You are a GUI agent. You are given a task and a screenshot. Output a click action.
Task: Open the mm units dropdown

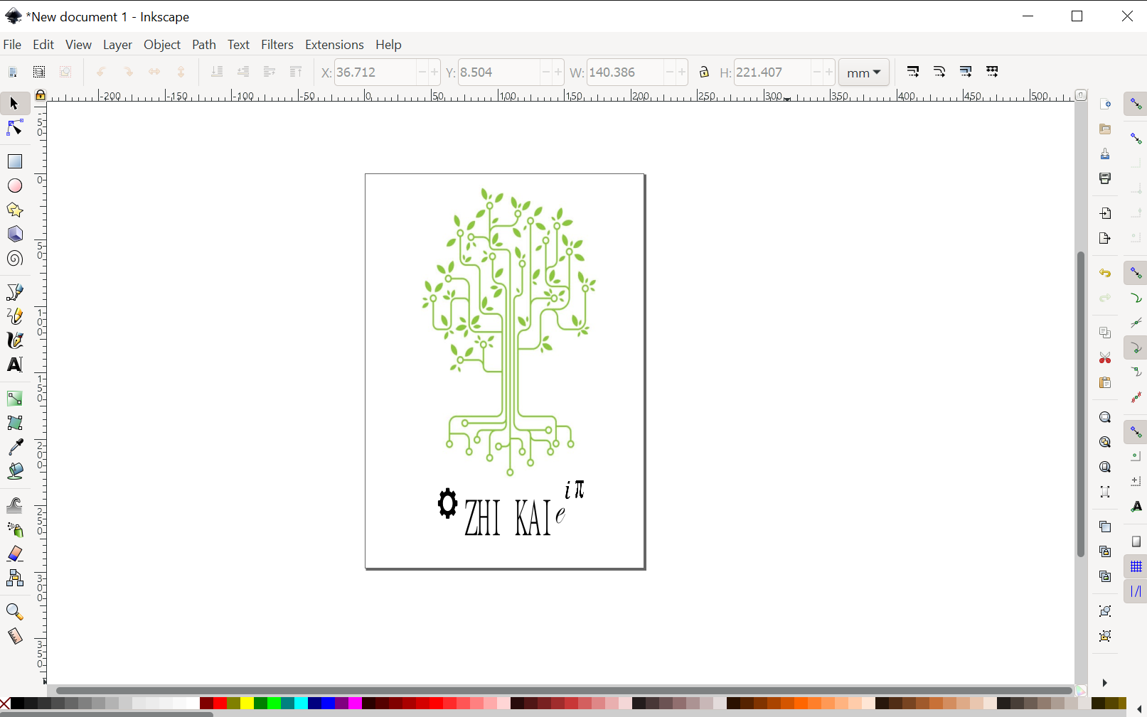(863, 72)
